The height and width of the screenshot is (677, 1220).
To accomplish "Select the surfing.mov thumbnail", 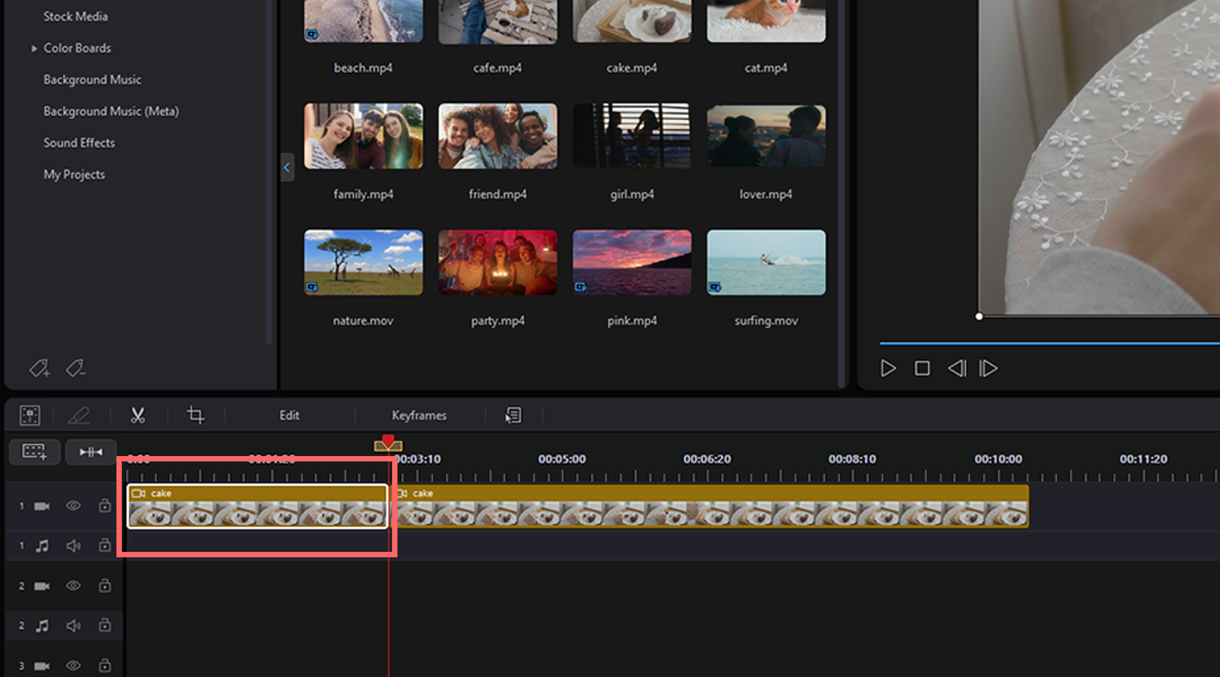I will tap(766, 262).
